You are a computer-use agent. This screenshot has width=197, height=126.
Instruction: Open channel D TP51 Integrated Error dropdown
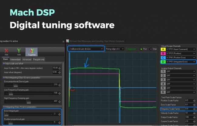coord(181,62)
